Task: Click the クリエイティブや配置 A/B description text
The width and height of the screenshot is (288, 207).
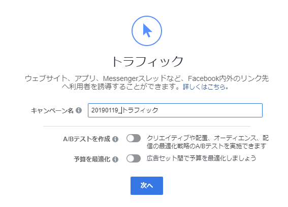Action: click(x=208, y=142)
